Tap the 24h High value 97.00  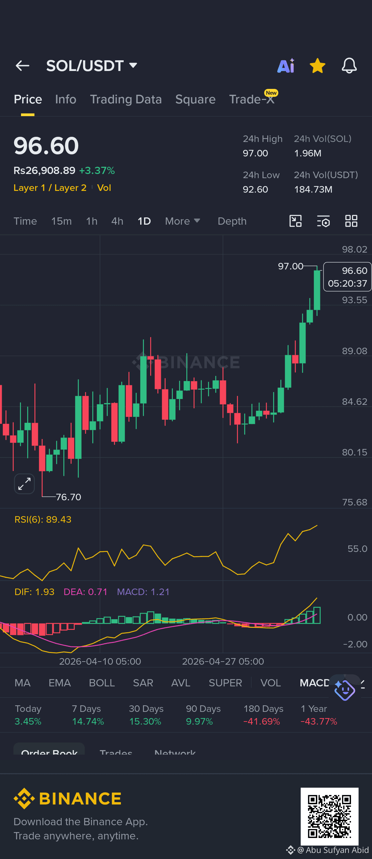[255, 153]
